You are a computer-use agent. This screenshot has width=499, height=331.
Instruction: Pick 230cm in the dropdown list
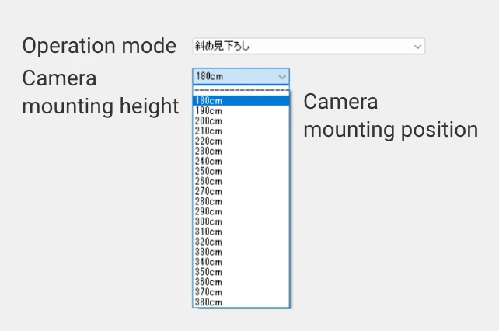coord(241,152)
